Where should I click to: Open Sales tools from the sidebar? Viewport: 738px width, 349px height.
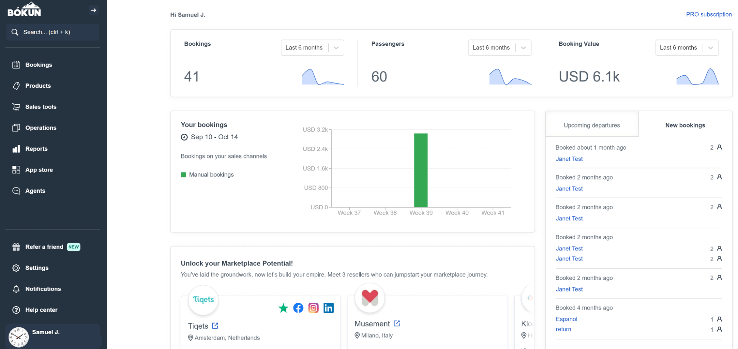(x=16, y=107)
